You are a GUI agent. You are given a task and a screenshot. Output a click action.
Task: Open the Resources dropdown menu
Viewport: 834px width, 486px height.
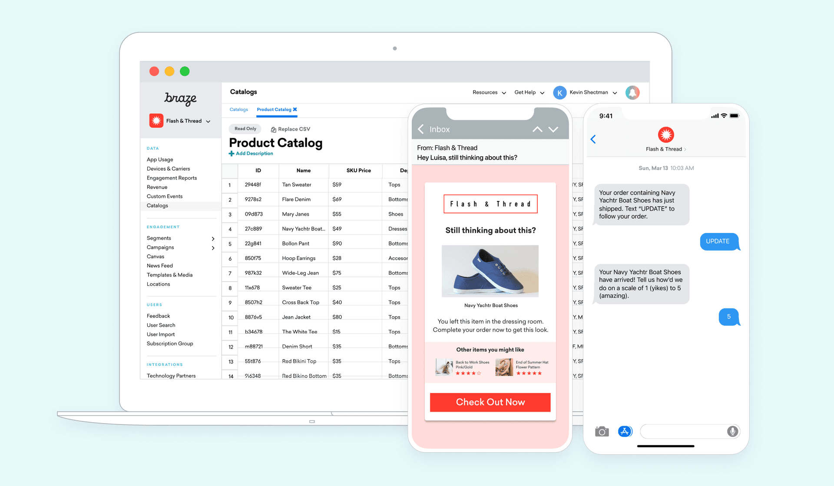489,92
